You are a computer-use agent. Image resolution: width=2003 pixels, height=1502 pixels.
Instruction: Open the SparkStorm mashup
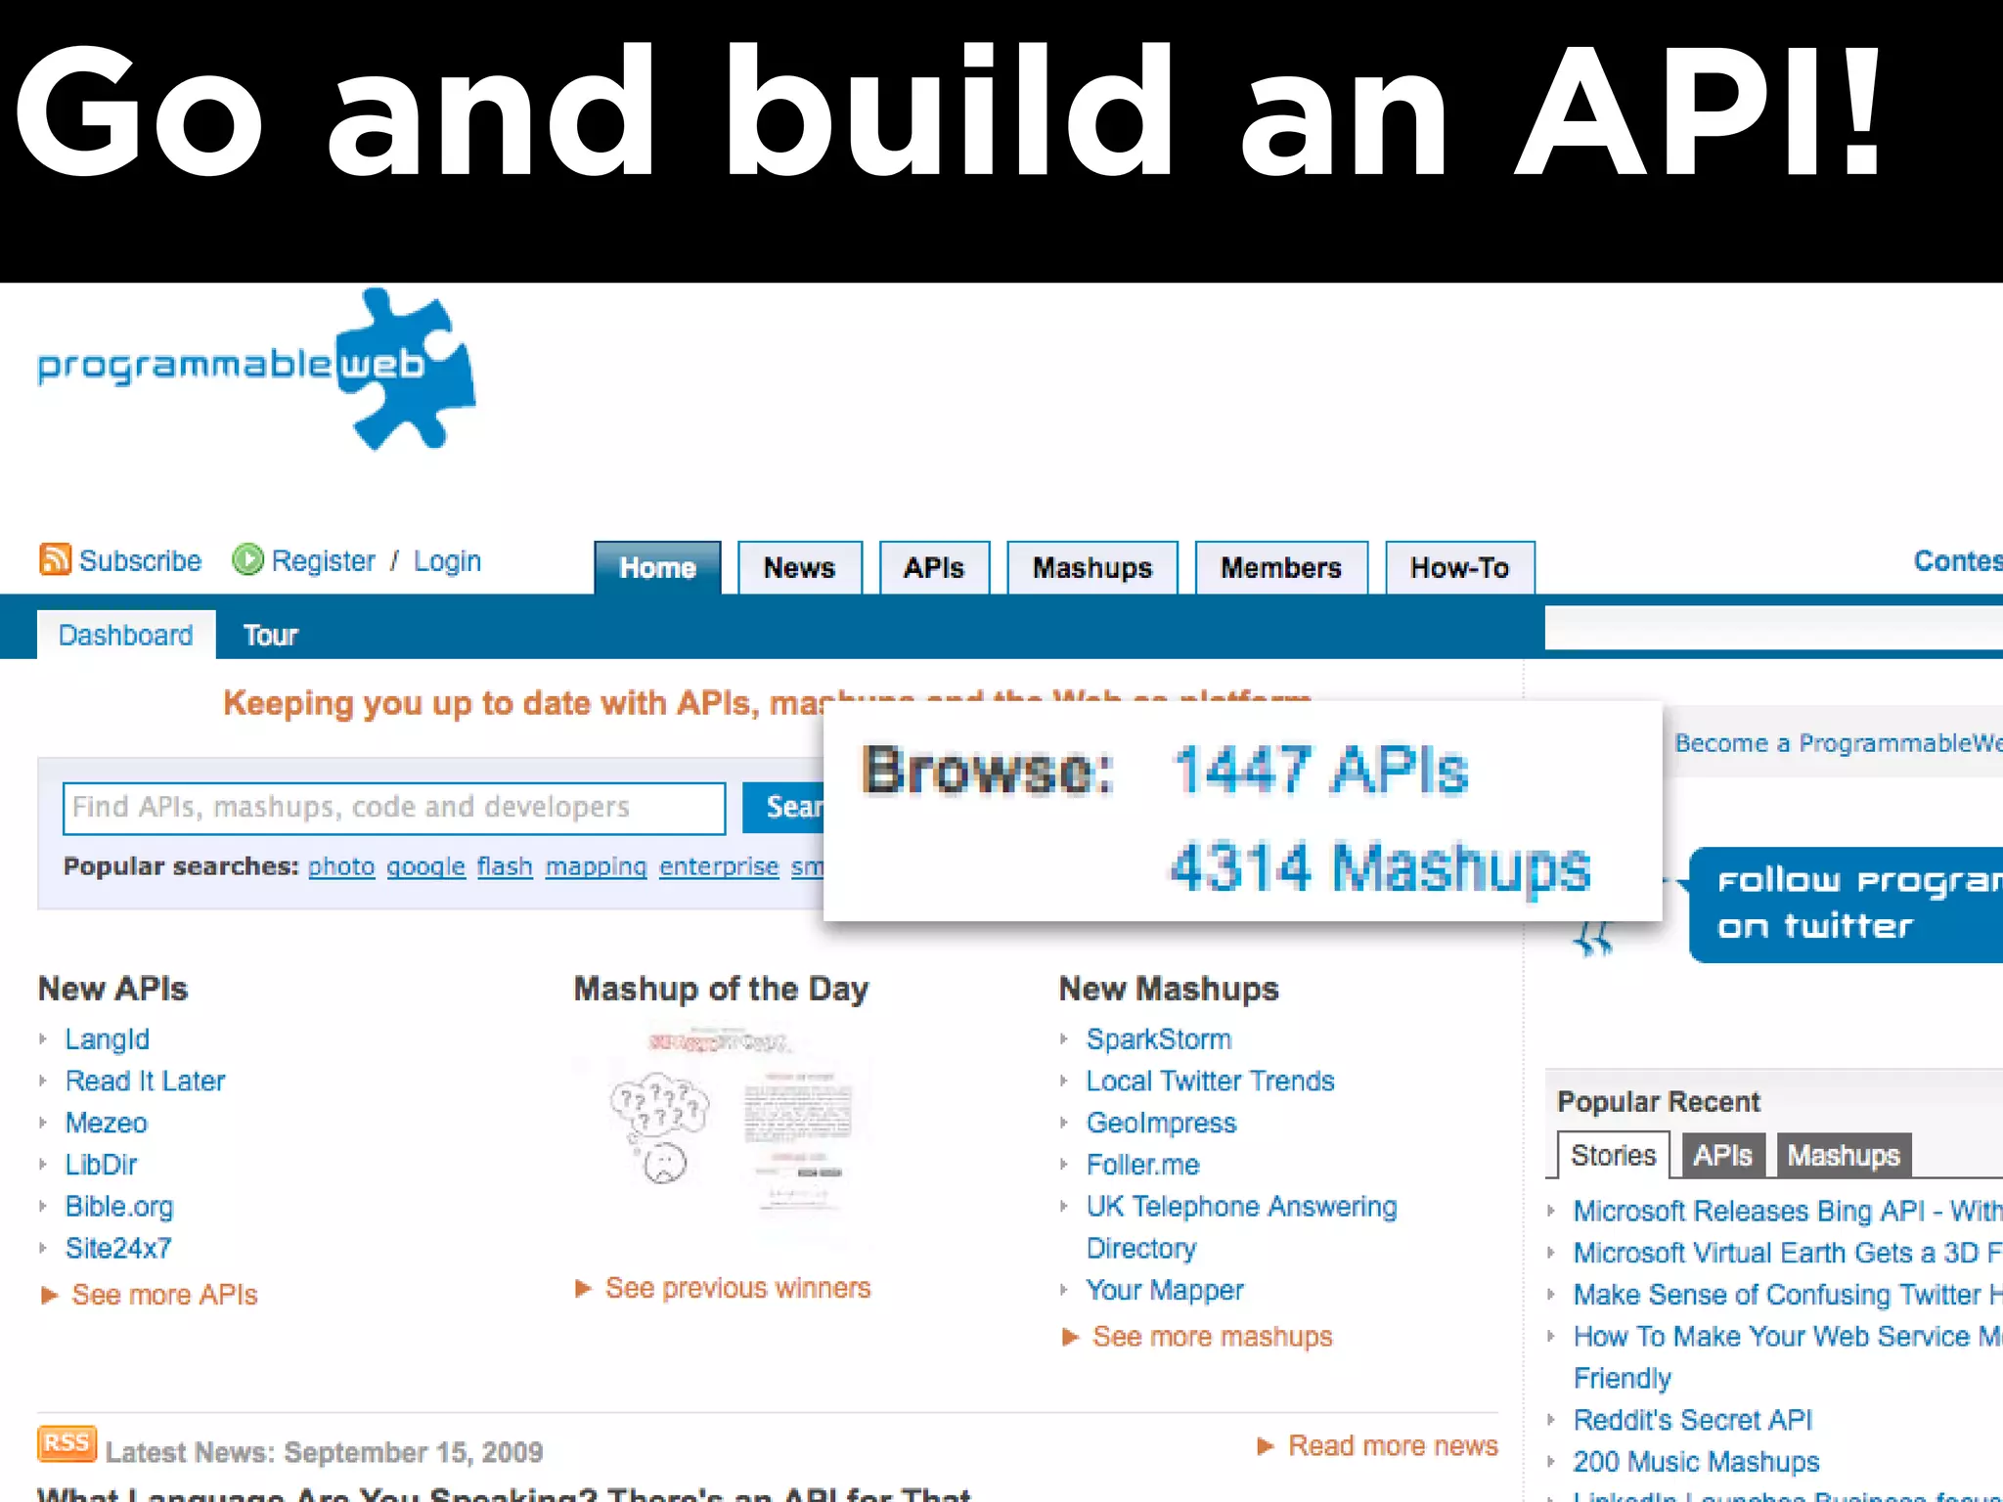pos(1159,1038)
